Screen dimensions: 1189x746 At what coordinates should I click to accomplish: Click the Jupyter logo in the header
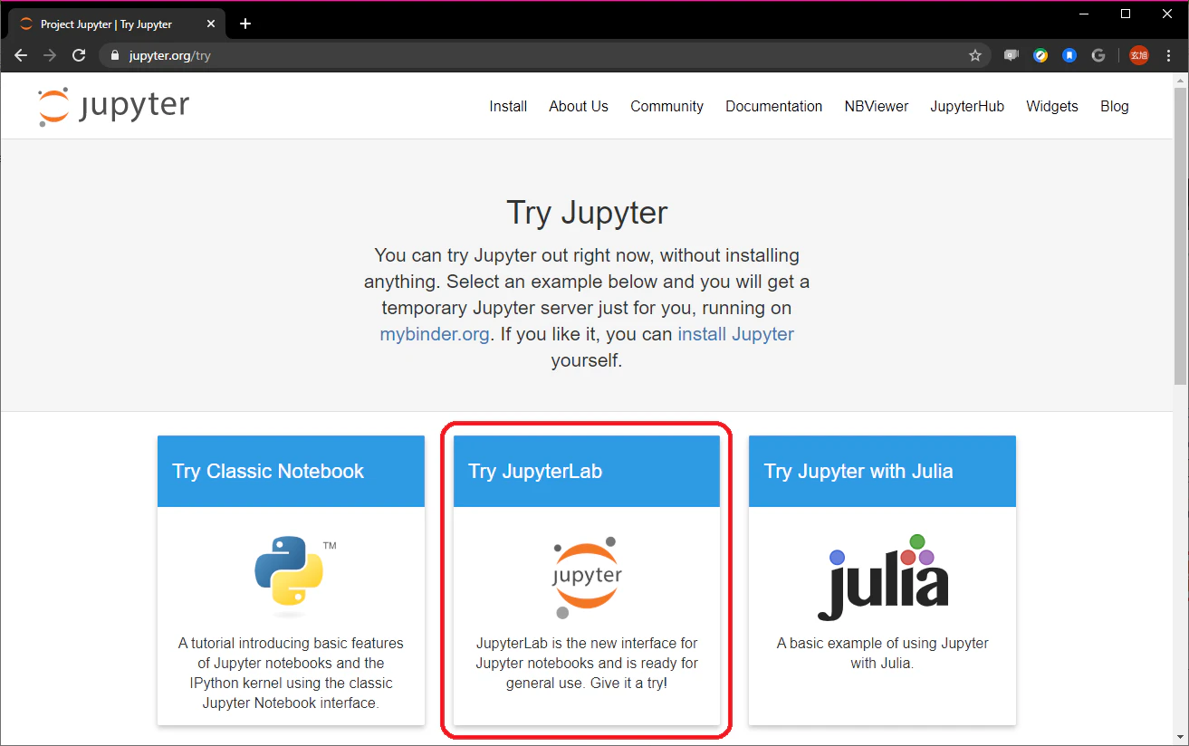114,106
